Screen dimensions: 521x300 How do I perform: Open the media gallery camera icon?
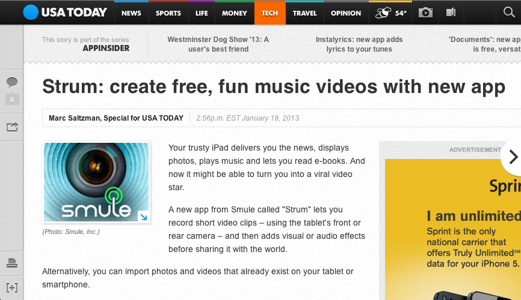[425, 13]
